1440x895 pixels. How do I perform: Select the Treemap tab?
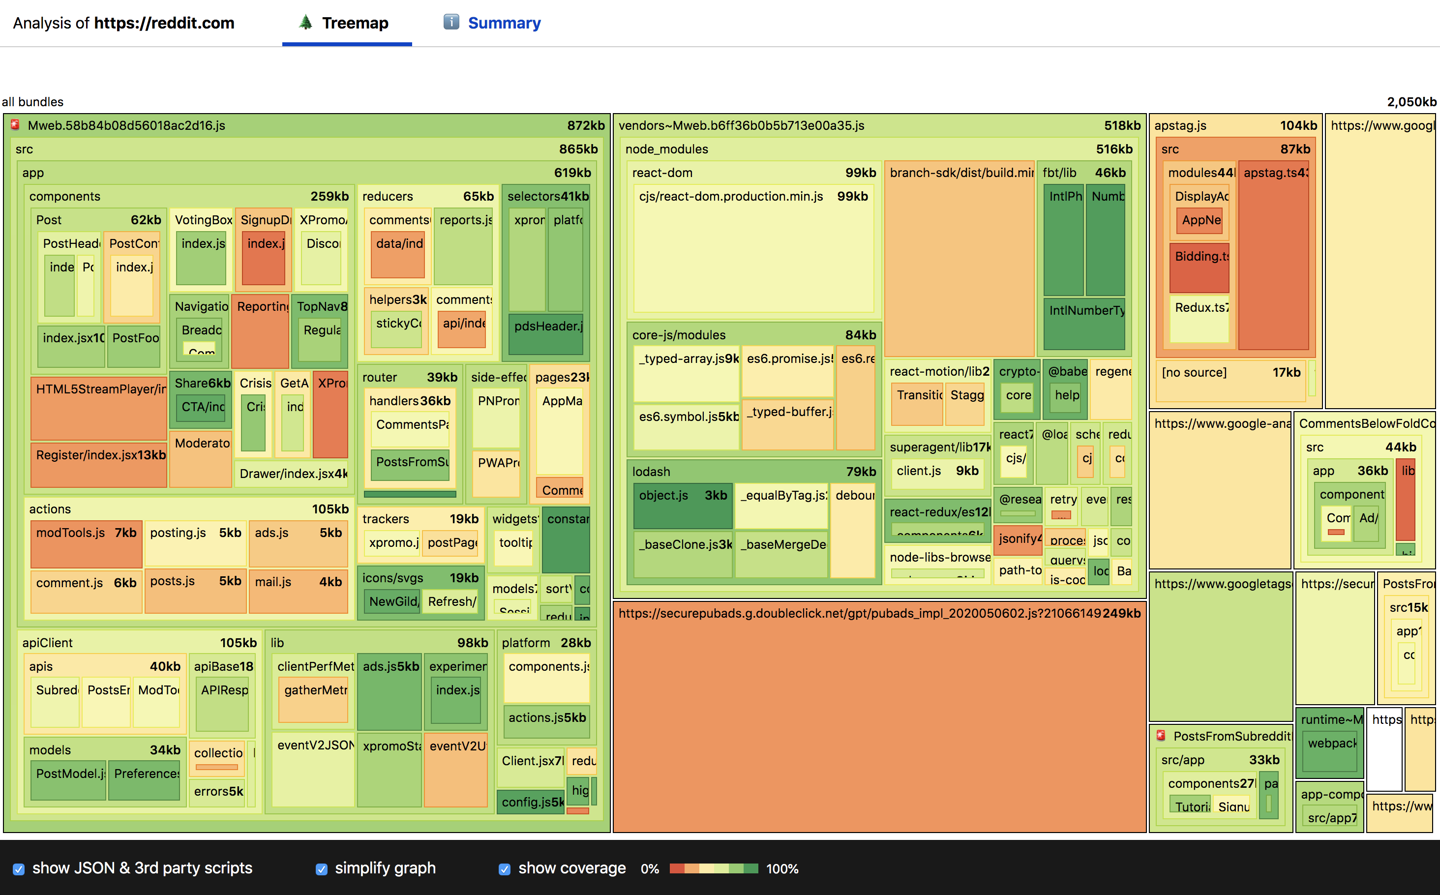point(355,23)
